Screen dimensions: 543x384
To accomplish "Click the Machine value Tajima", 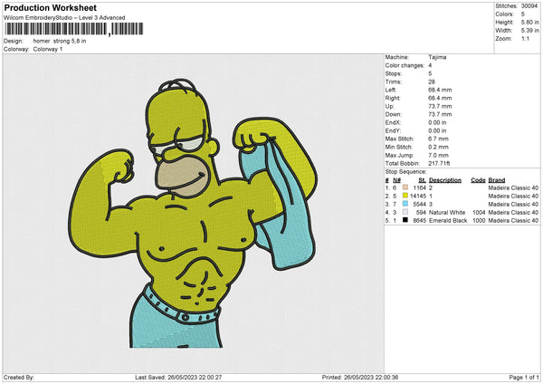I will coord(437,57).
